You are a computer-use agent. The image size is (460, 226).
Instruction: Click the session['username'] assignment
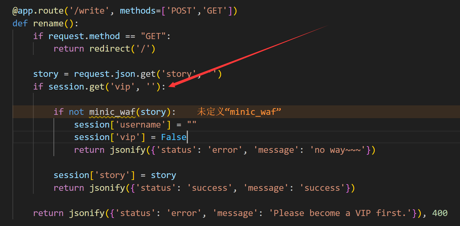coord(135,125)
